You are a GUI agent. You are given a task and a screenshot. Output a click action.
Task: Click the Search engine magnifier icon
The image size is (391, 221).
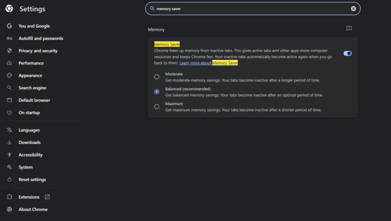coord(9,88)
